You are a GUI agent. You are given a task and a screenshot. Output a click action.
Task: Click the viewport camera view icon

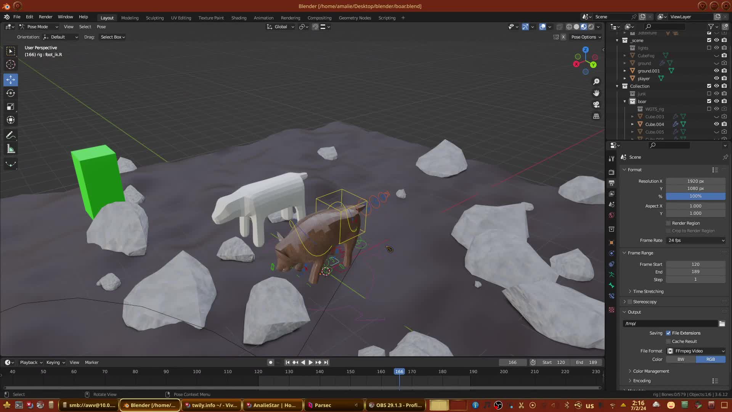coord(596,105)
